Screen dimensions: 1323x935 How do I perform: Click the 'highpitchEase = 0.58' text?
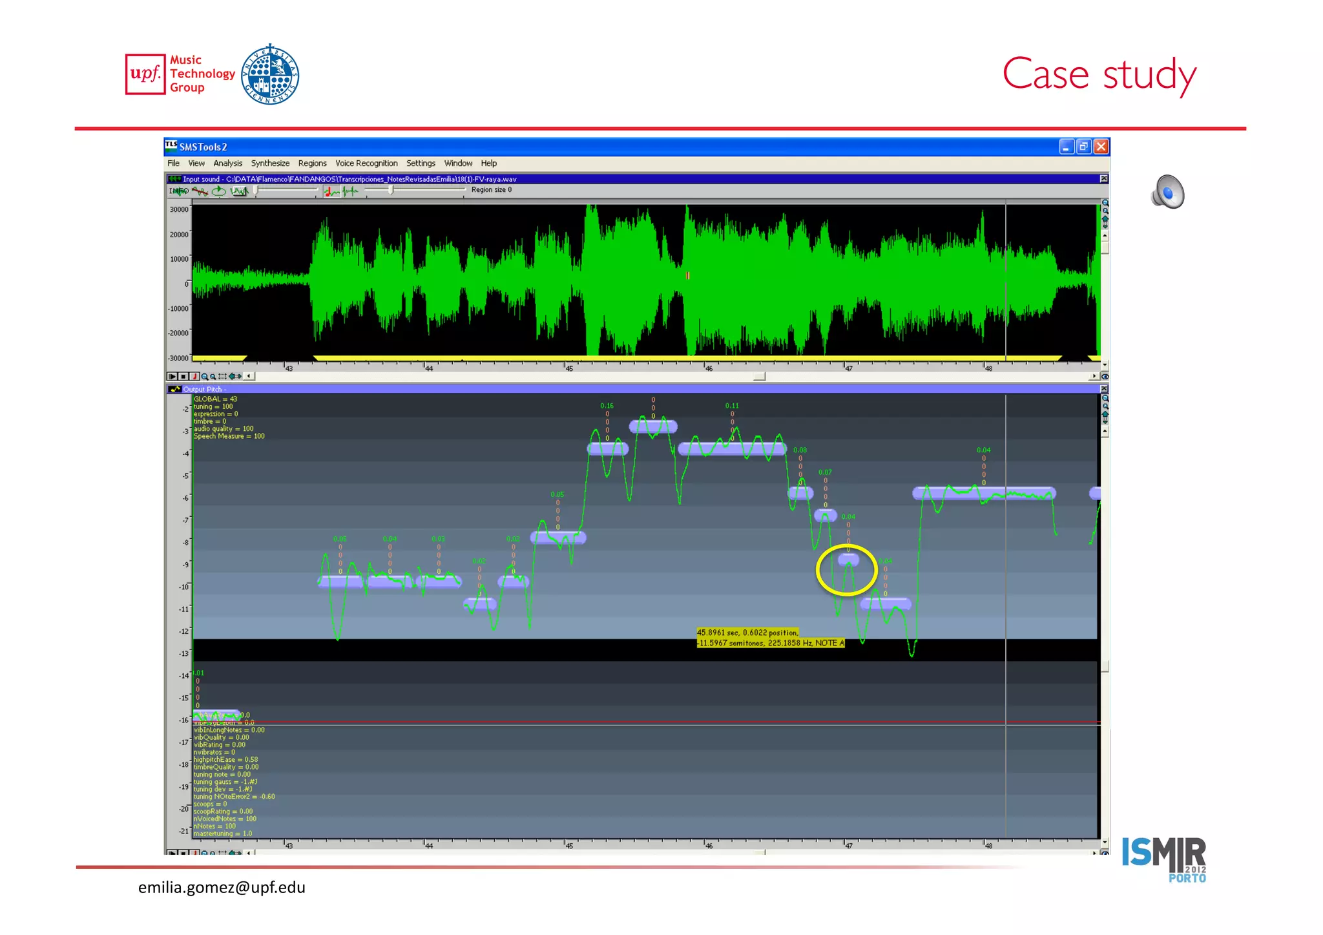(x=225, y=759)
